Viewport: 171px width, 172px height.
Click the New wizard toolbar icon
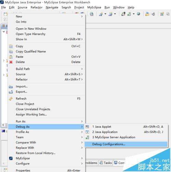point(5,14)
